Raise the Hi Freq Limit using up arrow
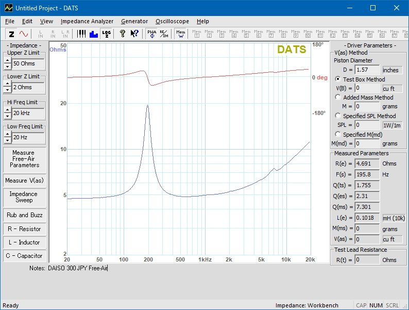409x310 pixels. click(x=8, y=110)
